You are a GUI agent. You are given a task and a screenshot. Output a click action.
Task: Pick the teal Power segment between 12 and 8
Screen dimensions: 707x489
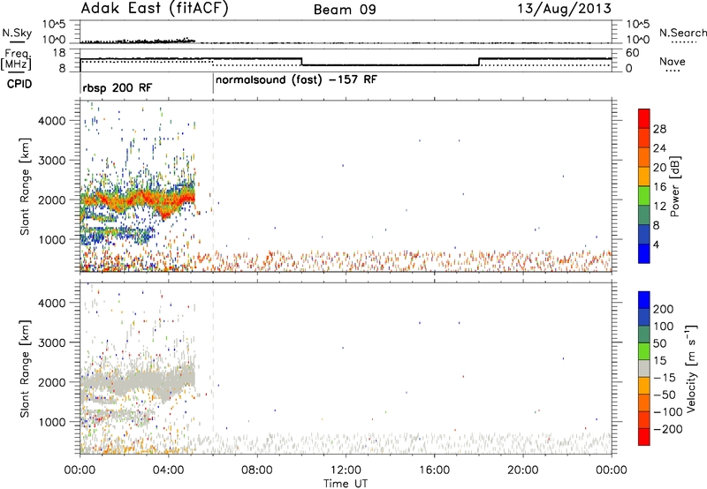pyautogui.click(x=644, y=214)
